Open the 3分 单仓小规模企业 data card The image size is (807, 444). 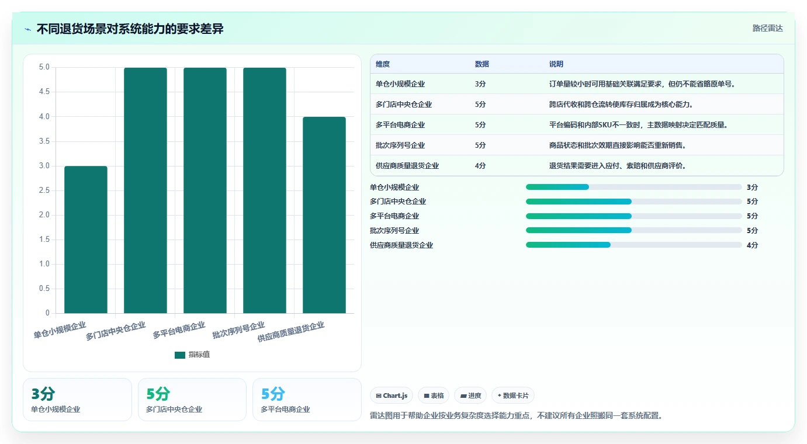pos(77,400)
